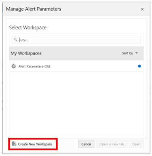Click the blue dot on Alert Parameters-Old row

[x=139, y=66]
